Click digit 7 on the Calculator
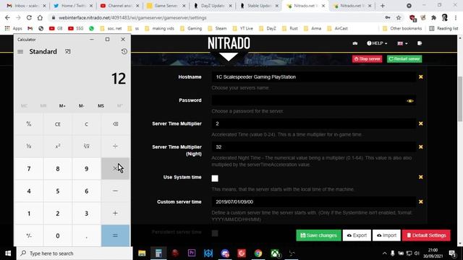This screenshot has height=260, width=463. coord(29,168)
